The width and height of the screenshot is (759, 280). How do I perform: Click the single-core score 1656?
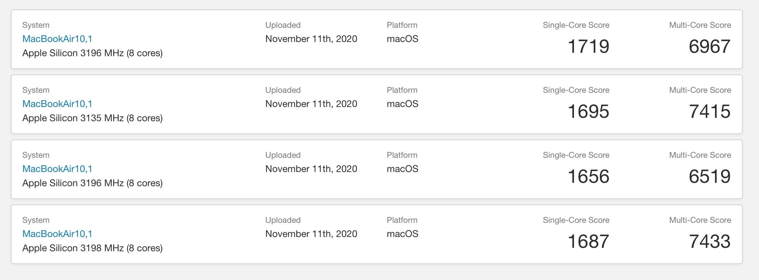pyautogui.click(x=588, y=176)
